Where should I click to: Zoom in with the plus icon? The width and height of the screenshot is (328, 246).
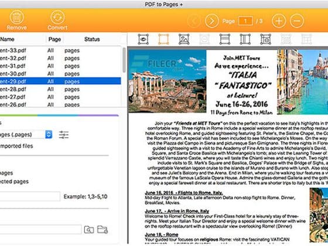point(279,21)
